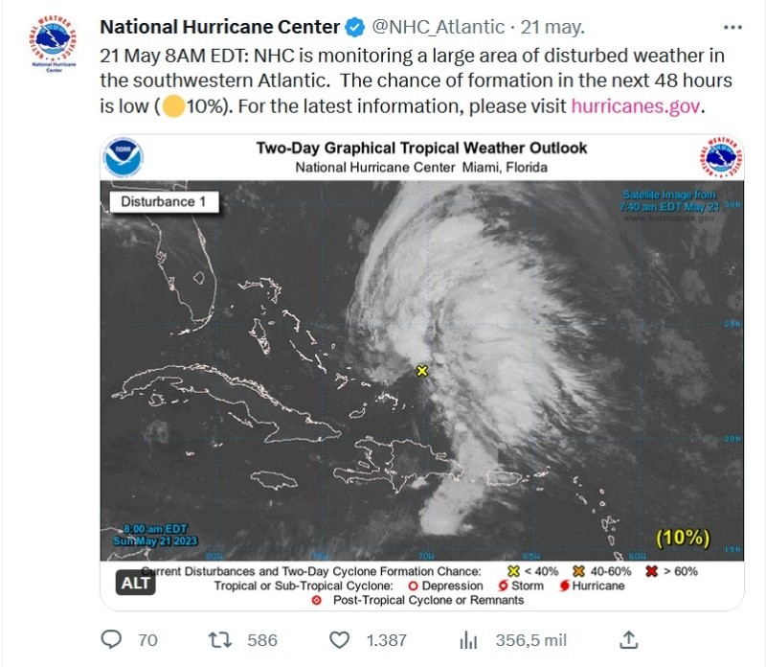Click the 1.387 likes count
The height and width of the screenshot is (667, 766).
pyautogui.click(x=387, y=640)
